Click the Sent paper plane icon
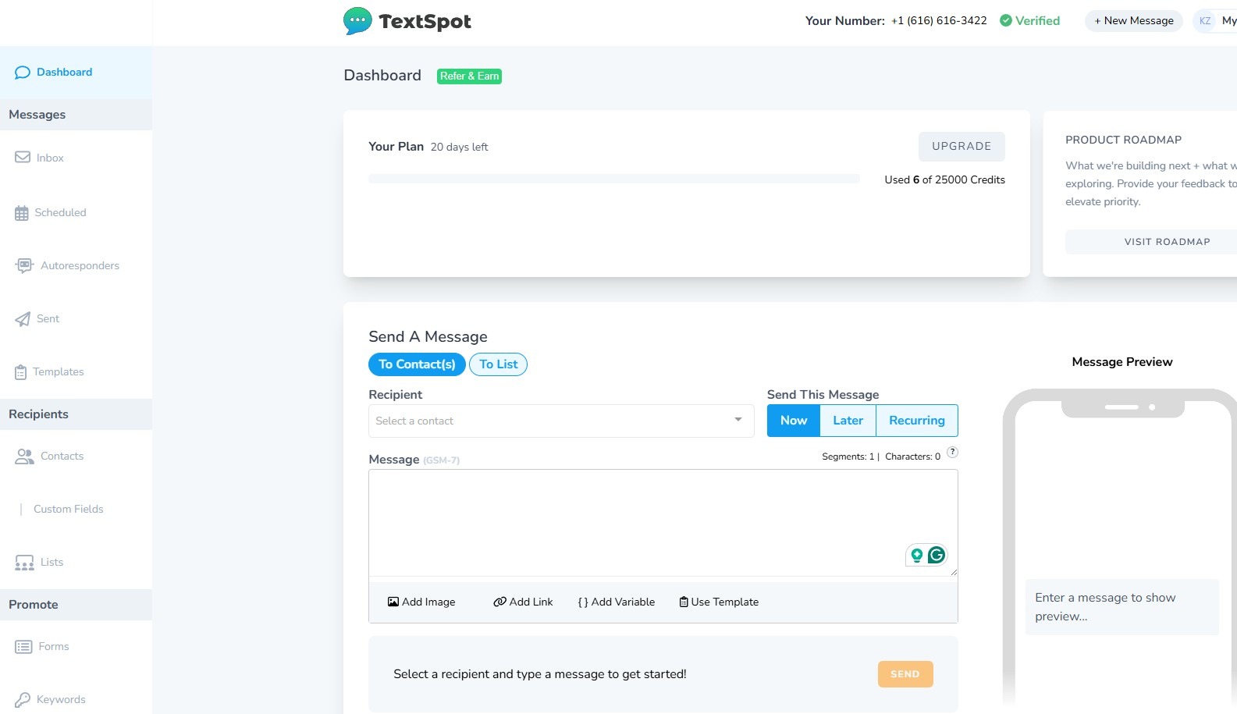Image resolution: width=1237 pixels, height=714 pixels. [x=23, y=319]
